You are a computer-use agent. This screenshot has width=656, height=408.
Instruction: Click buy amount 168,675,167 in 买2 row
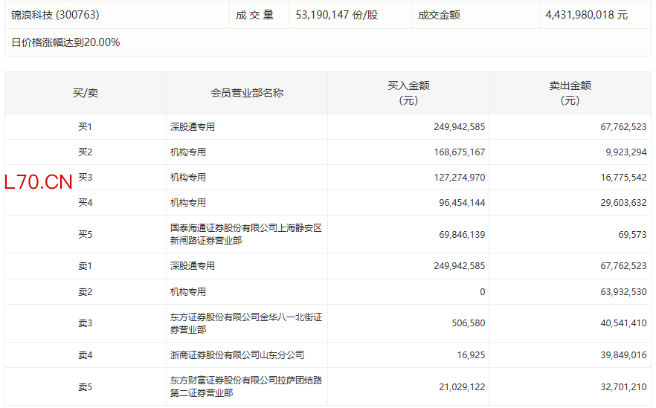(x=459, y=152)
